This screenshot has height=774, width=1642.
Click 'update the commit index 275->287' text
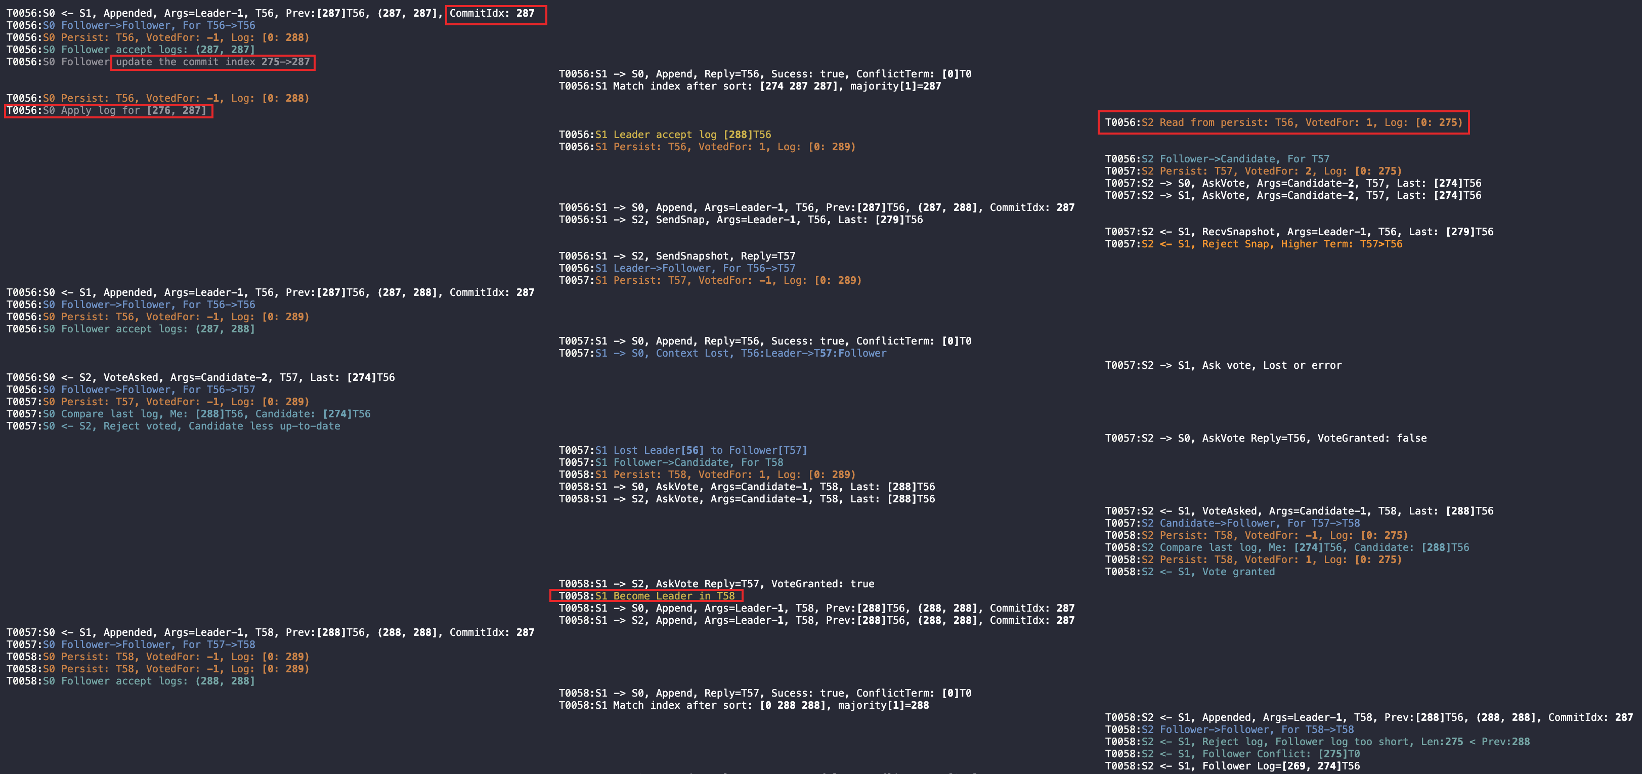[212, 62]
